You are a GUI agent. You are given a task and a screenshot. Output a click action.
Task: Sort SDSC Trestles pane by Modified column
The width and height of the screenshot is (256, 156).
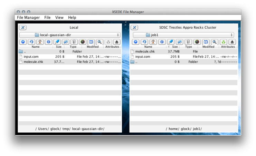click(x=208, y=47)
